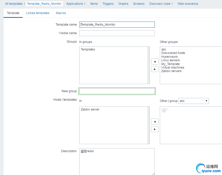The image size is (222, 175).
Task: Select abc in Other groups list
Action: pos(164,49)
